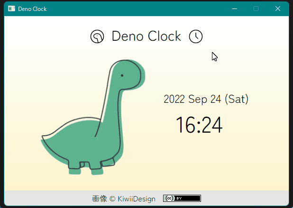Click the app icon in the title bar
The image size is (293, 208).
tap(11, 9)
